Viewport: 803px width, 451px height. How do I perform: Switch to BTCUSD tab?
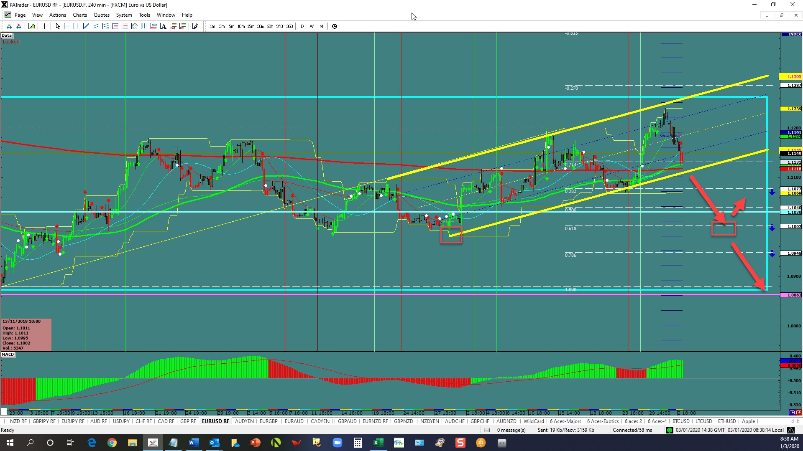pos(681,421)
